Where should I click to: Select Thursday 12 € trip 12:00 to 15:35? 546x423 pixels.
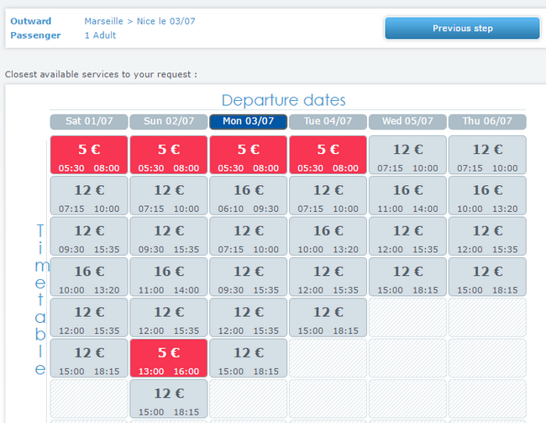487,236
